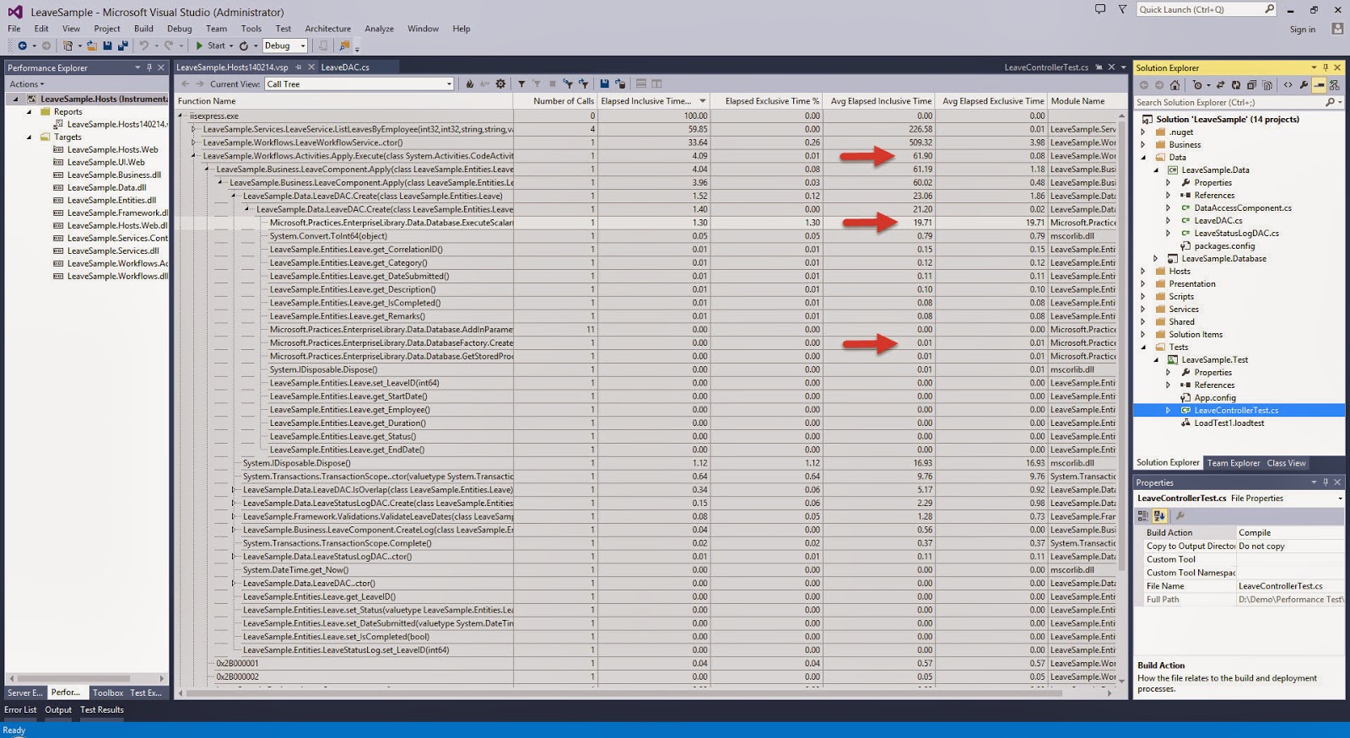This screenshot has height=738, width=1350.
Task: Show the hot path in the call tree
Action: [470, 83]
